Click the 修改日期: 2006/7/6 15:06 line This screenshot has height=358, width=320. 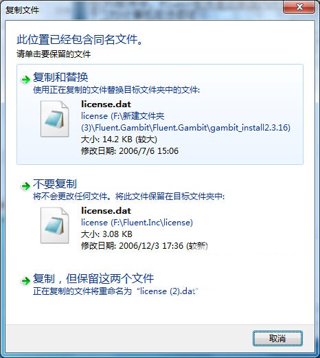pos(130,151)
